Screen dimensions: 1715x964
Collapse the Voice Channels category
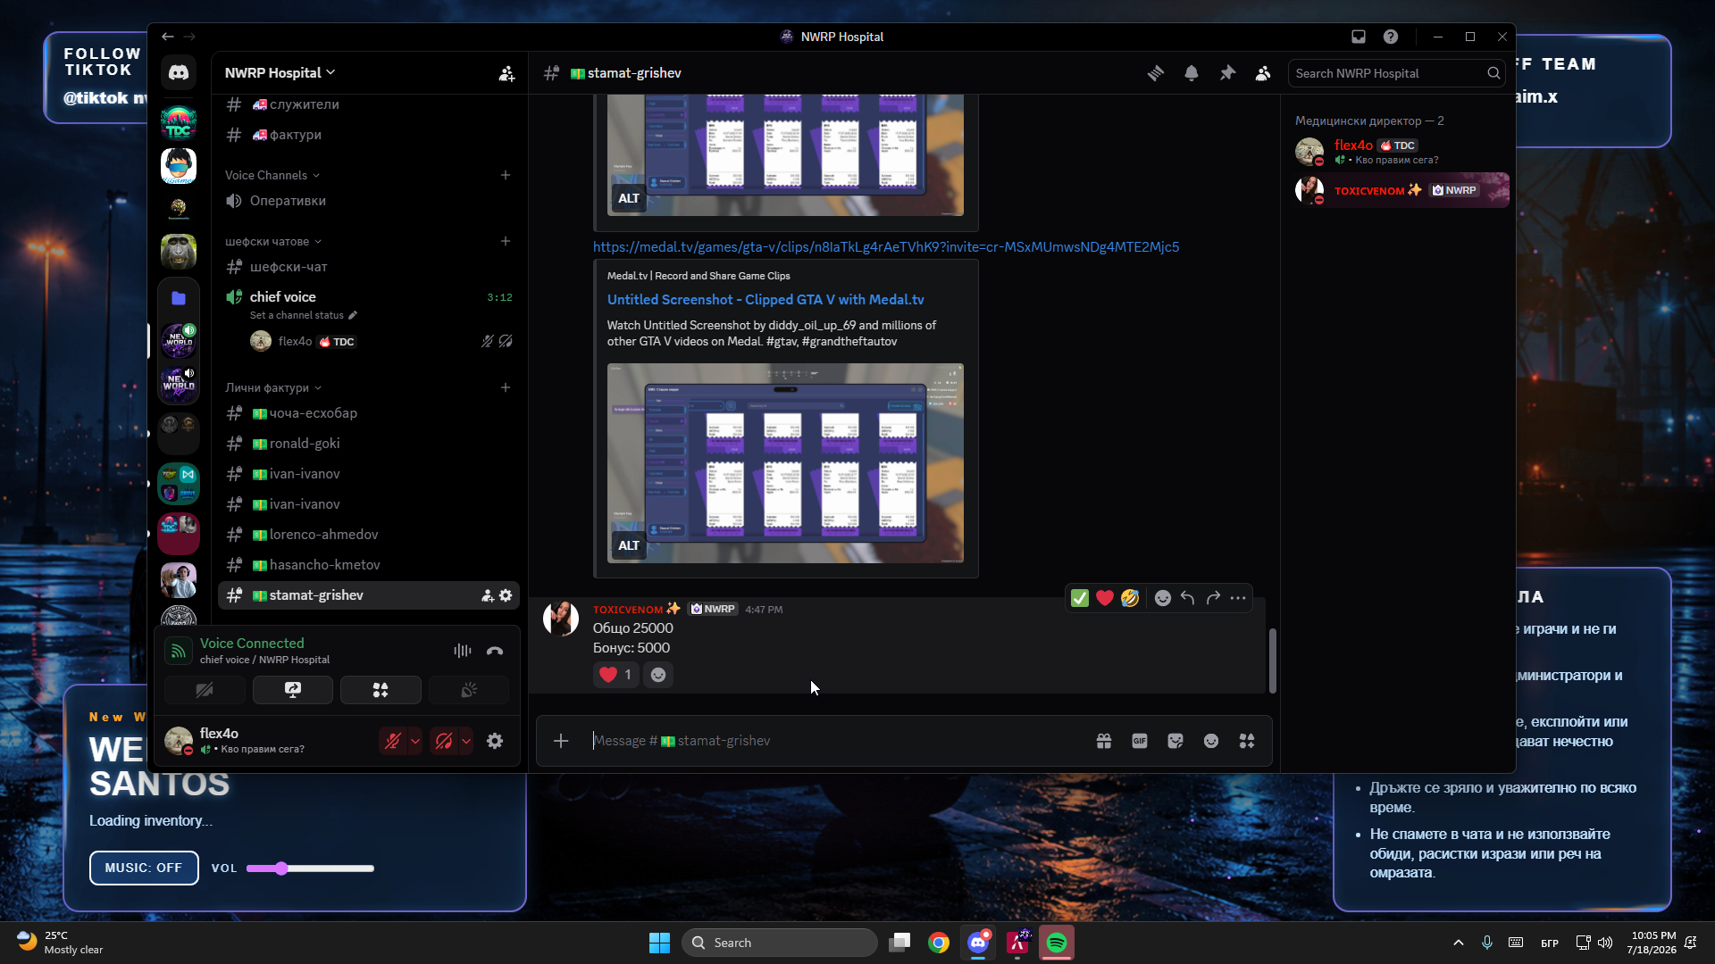[272, 176]
